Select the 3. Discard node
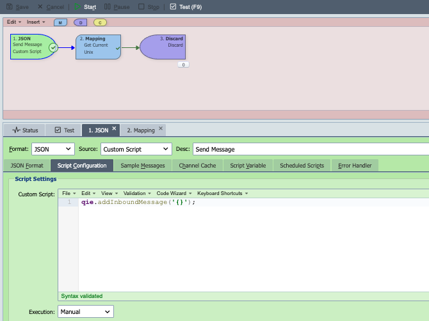Screen dimensions: 429x321 click(163, 47)
